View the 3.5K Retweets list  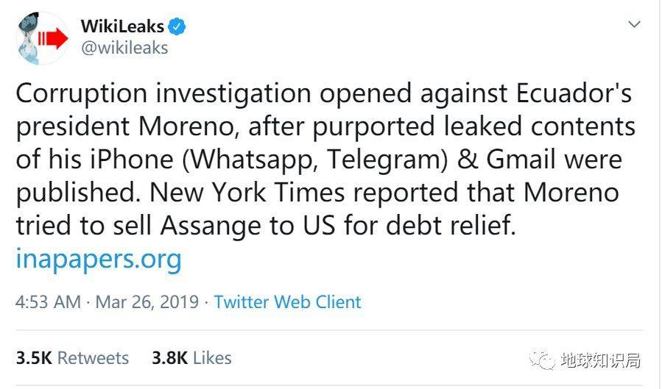coord(72,358)
